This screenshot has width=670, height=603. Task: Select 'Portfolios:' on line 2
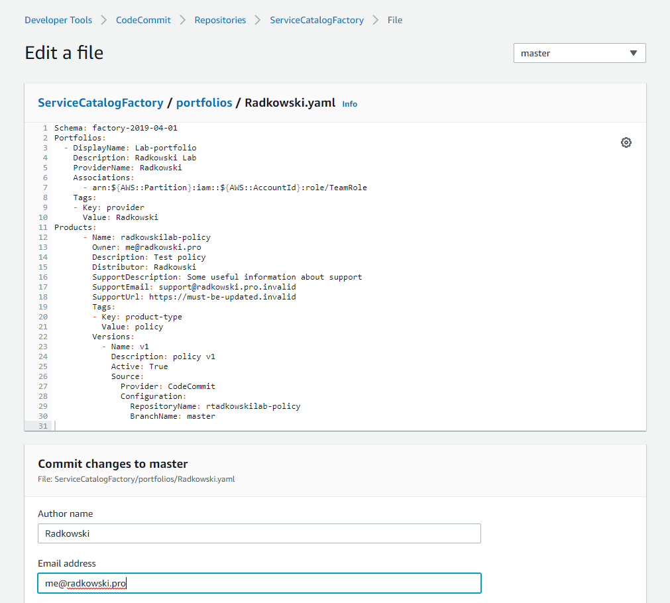(x=80, y=138)
